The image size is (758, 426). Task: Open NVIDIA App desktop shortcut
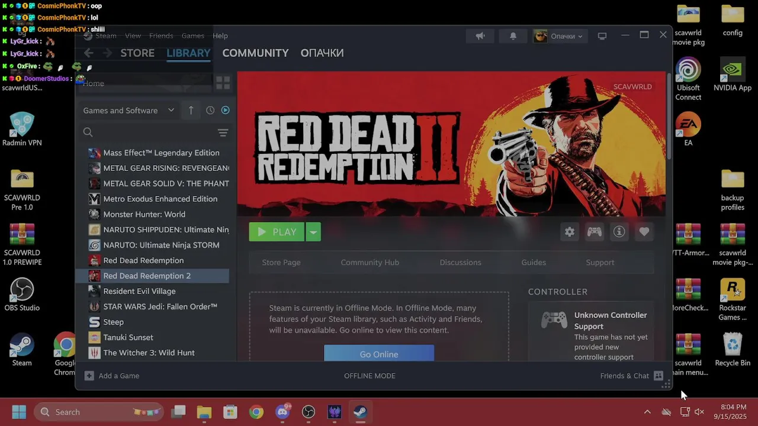pyautogui.click(x=733, y=75)
